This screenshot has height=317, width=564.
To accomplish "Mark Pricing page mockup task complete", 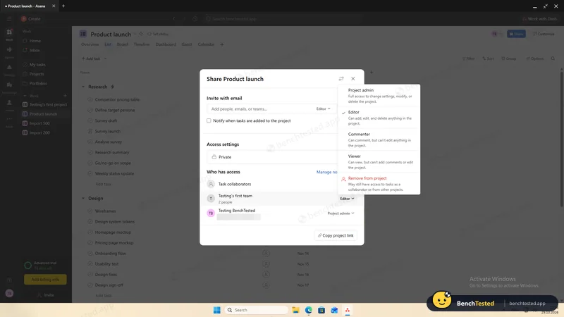I will click(90, 243).
